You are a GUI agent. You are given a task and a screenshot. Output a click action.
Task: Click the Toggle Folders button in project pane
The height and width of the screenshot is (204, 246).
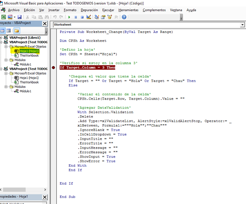17,30
